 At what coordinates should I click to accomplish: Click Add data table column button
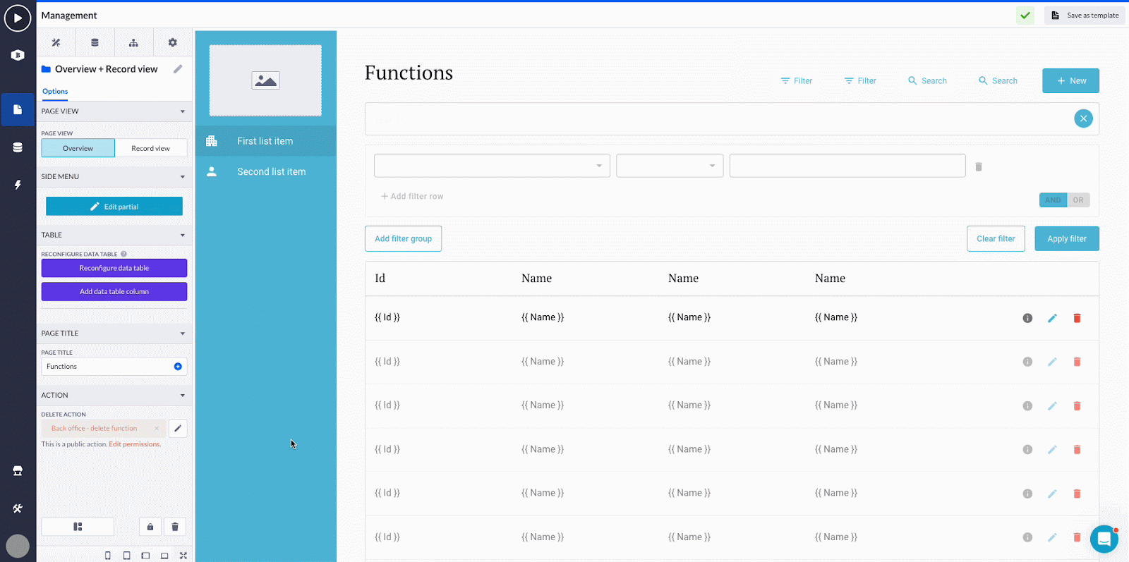[114, 291]
